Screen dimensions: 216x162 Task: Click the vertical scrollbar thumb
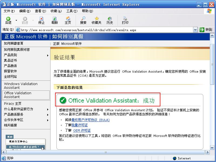[x=212, y=64]
